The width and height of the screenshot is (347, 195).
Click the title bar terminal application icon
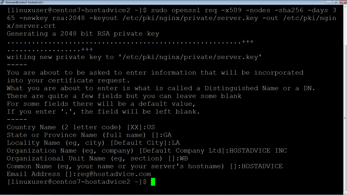point(3,2)
